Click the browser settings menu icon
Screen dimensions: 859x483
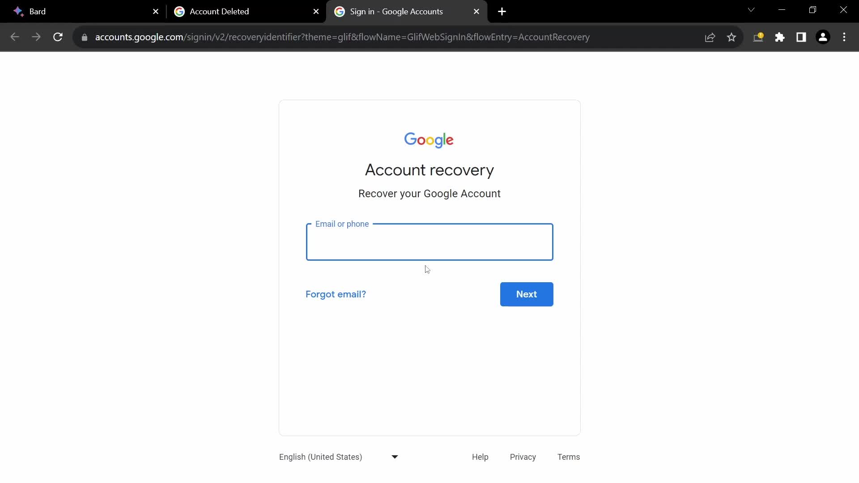[844, 37]
